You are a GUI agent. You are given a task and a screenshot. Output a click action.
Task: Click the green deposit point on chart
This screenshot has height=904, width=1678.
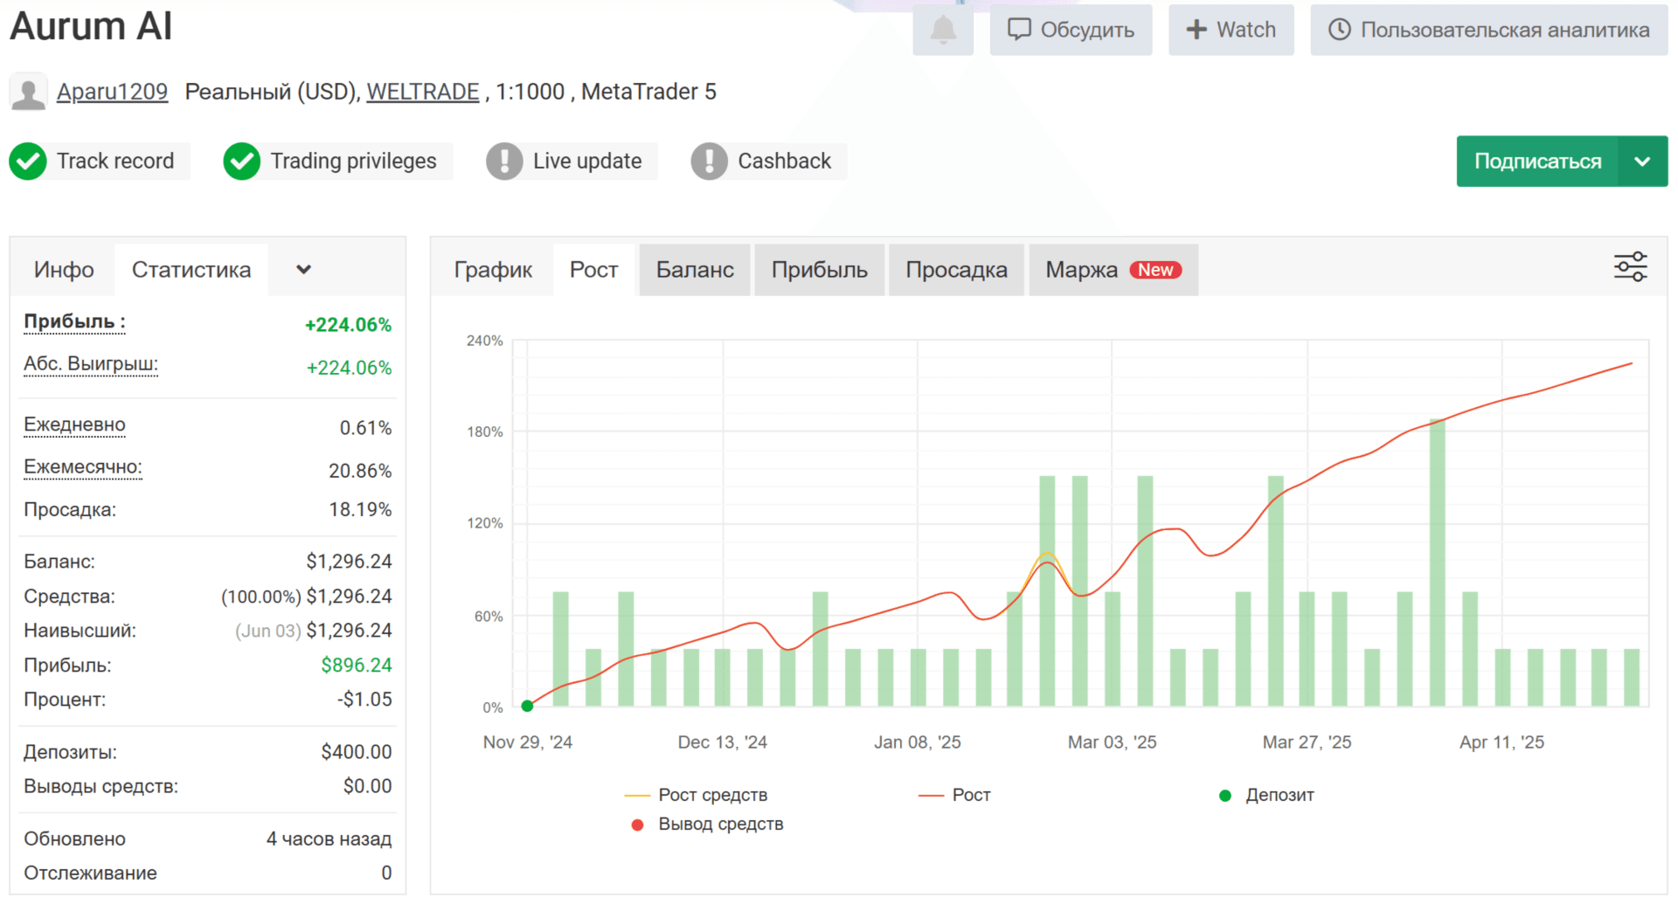pyautogui.click(x=527, y=706)
